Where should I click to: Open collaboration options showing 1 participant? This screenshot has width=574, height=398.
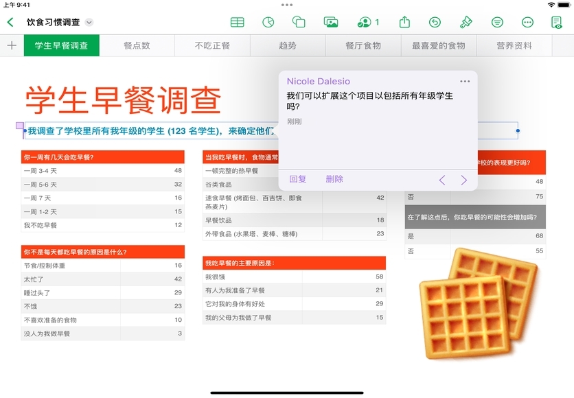click(x=369, y=22)
